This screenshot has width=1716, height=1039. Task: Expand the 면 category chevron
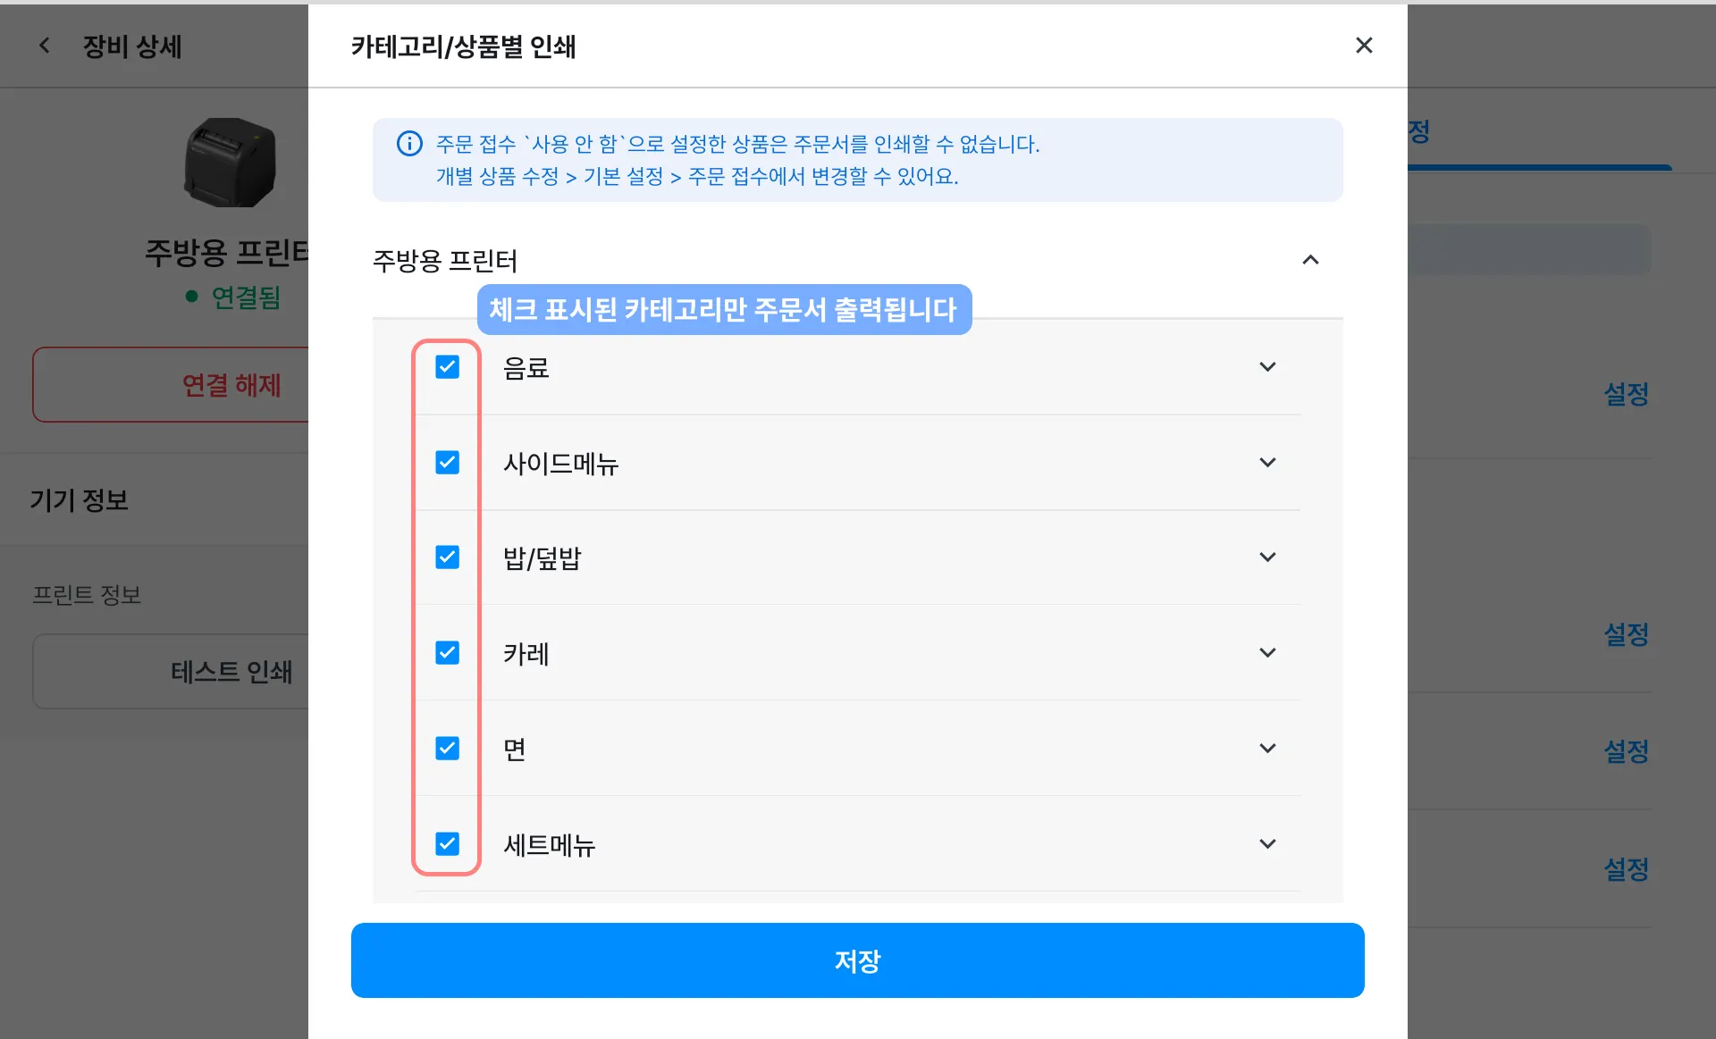coord(1266,749)
